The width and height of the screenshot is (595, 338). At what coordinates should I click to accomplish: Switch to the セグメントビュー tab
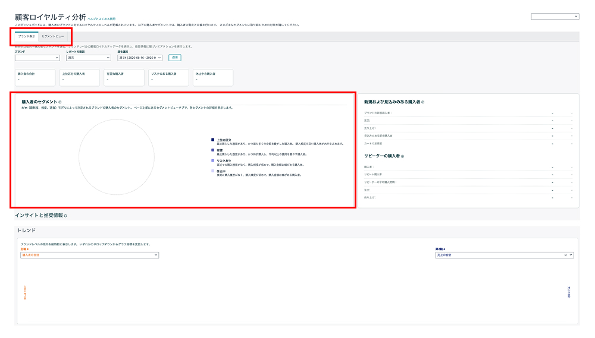click(53, 36)
